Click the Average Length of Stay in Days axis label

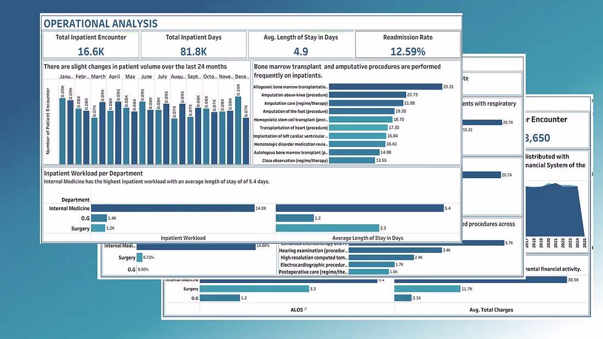(368, 238)
